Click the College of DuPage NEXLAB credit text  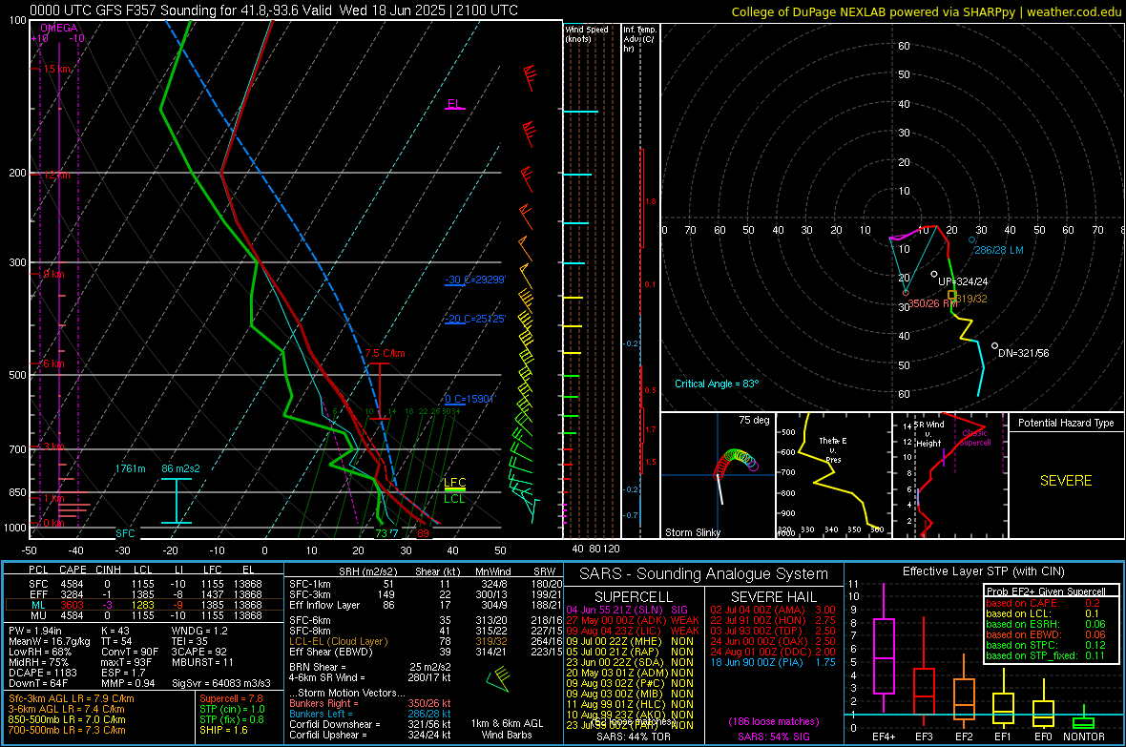tap(926, 11)
